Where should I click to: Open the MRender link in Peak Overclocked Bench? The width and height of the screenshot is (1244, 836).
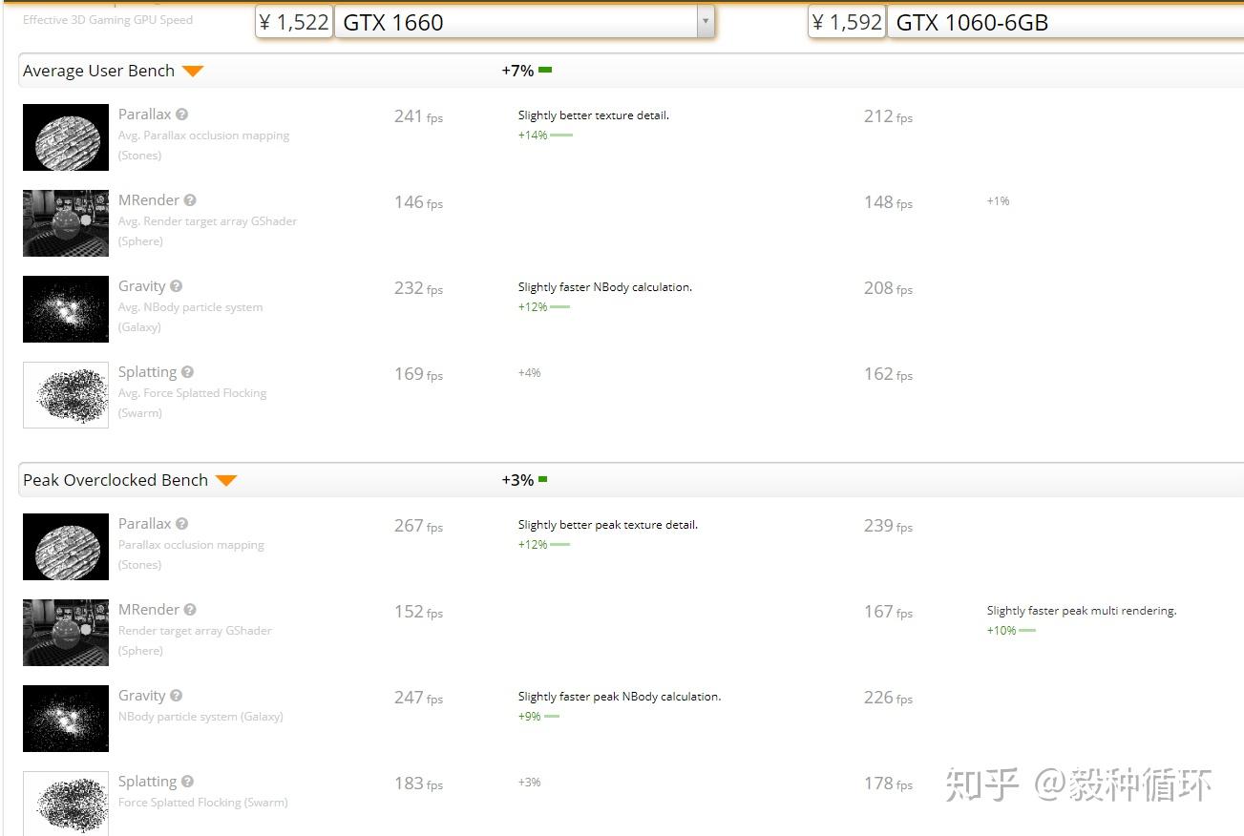149,610
